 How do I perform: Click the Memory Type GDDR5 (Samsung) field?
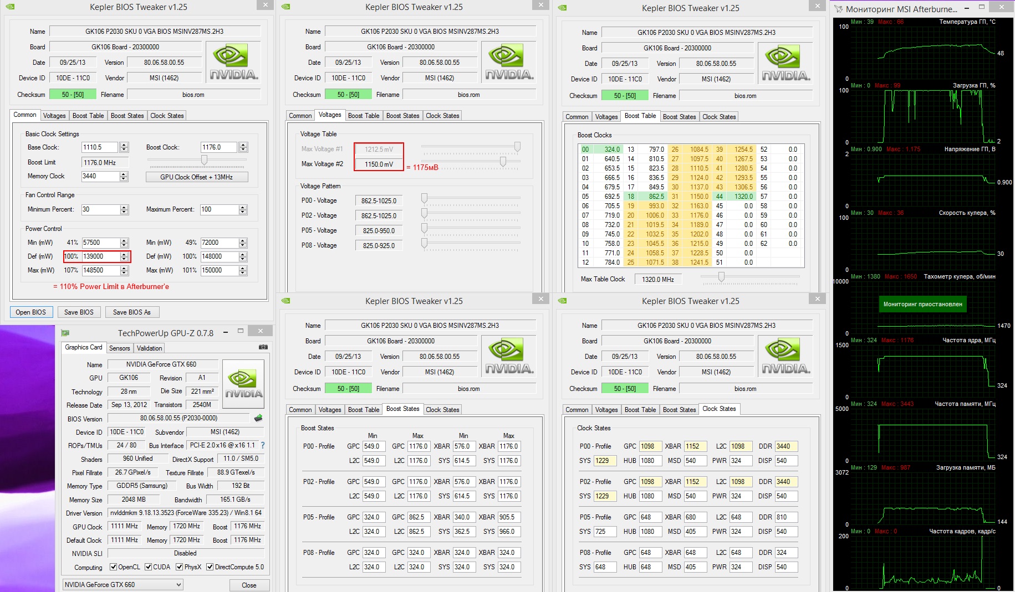(x=142, y=486)
